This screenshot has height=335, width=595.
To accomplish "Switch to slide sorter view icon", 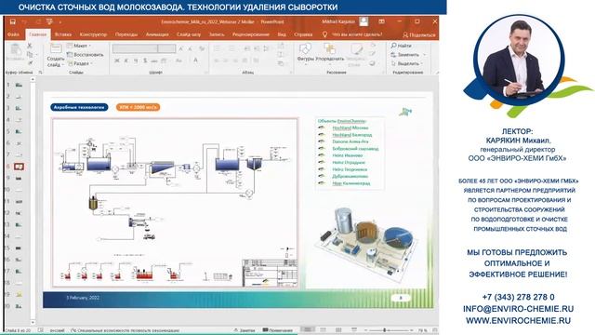I will tap(323, 330).
